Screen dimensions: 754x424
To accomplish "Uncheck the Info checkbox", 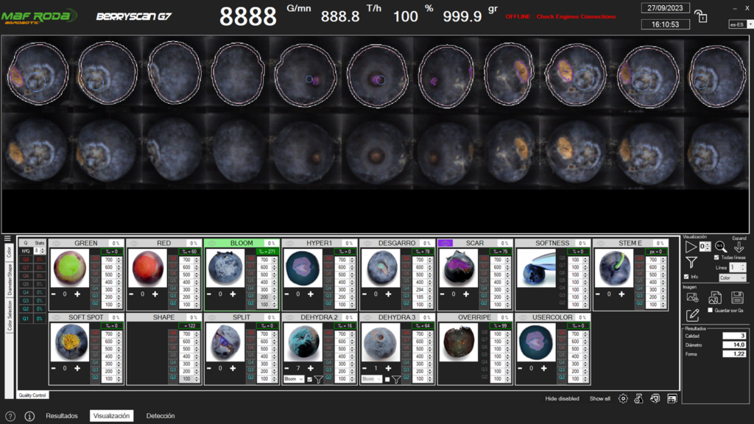I will [686, 277].
